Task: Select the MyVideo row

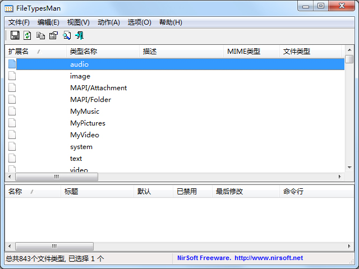Action: 174,134
